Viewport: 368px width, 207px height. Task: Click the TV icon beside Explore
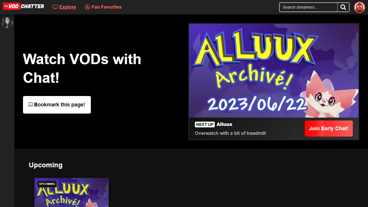(55, 7)
